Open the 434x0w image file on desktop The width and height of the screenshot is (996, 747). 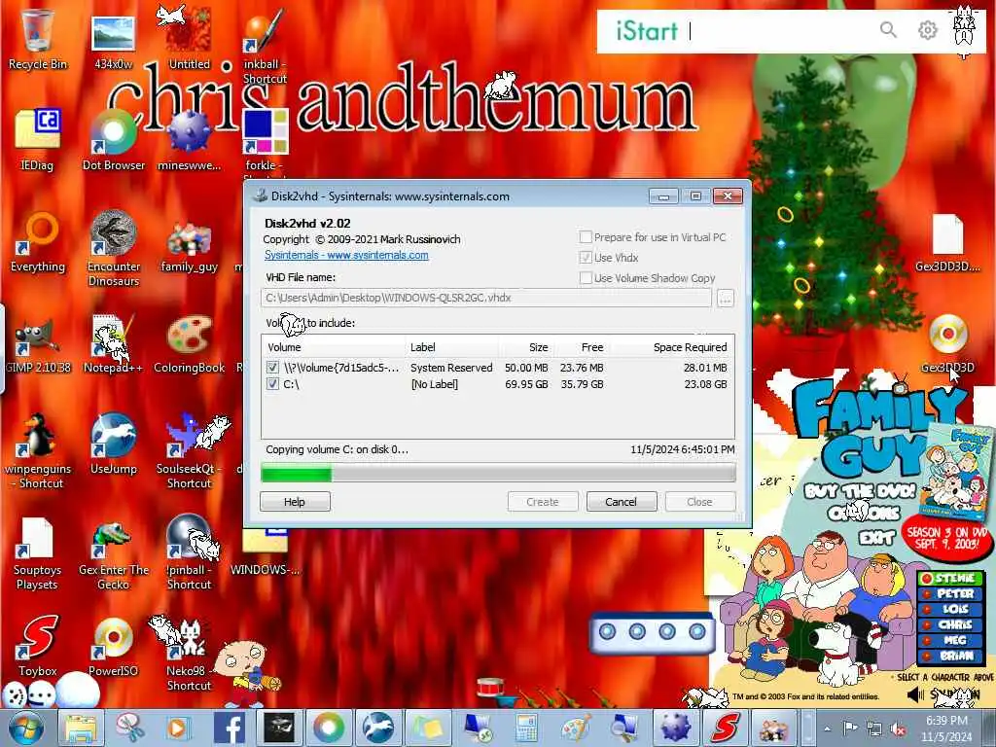113,41
